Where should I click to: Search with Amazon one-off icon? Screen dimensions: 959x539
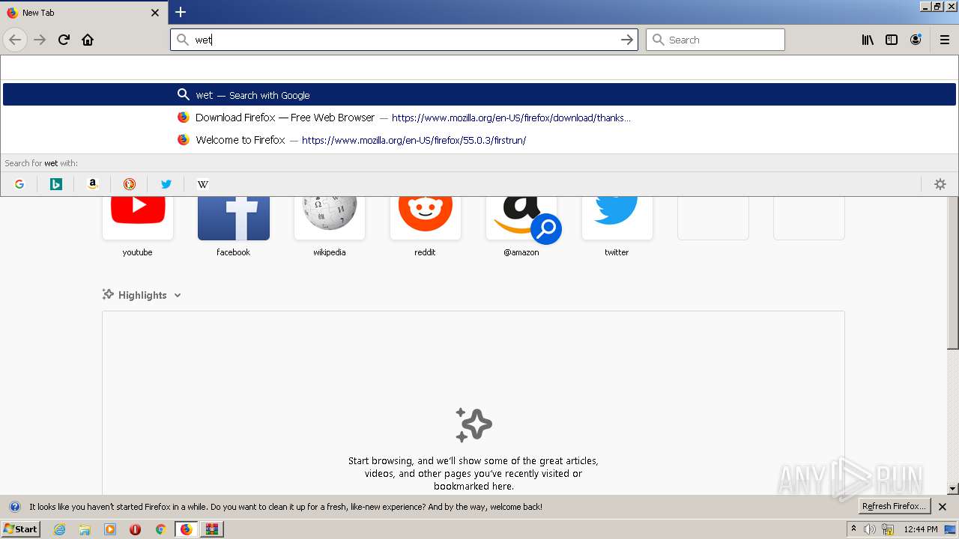(92, 184)
